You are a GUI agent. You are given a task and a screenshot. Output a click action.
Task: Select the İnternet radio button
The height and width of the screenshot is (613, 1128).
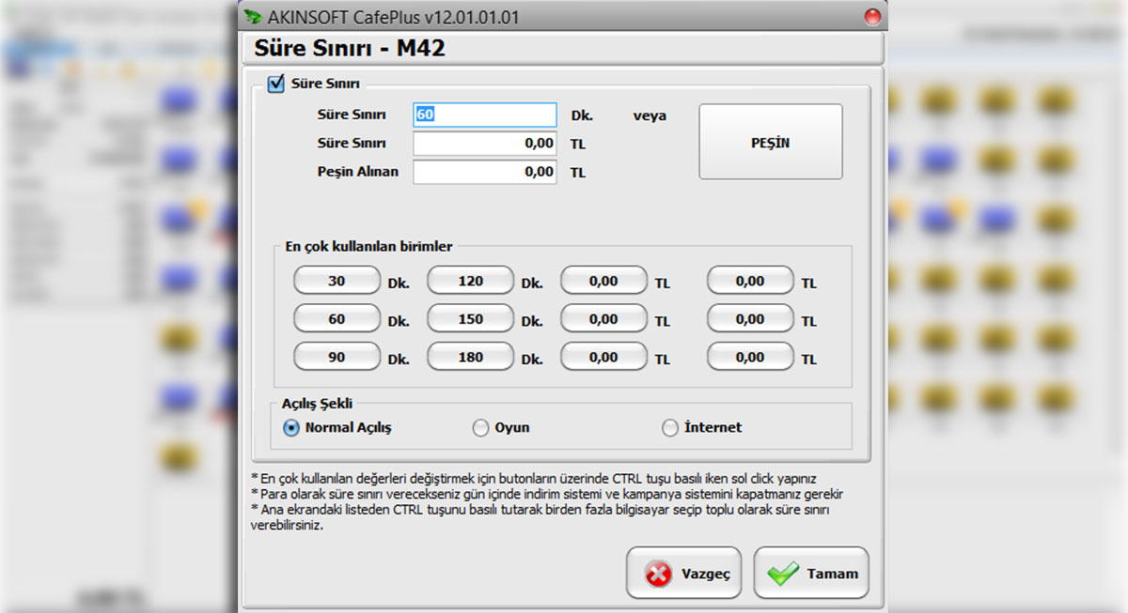click(669, 428)
